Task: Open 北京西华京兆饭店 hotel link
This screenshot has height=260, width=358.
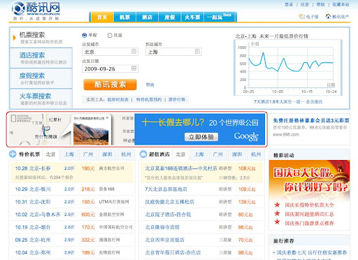Action: [165, 240]
